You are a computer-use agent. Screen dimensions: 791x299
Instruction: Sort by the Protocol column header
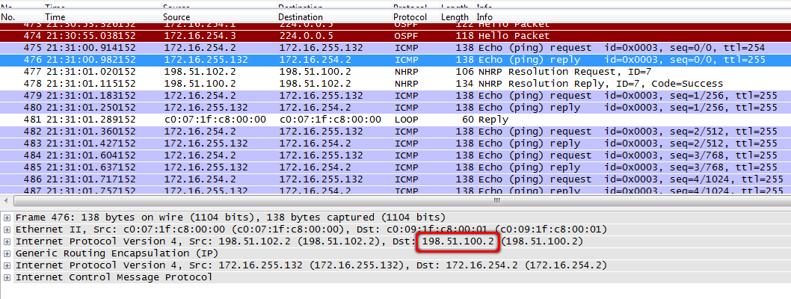click(415, 17)
